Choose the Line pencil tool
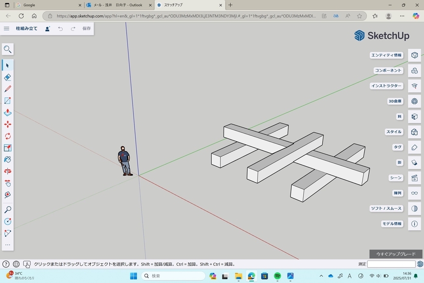This screenshot has height=283, width=424. [x=8, y=89]
